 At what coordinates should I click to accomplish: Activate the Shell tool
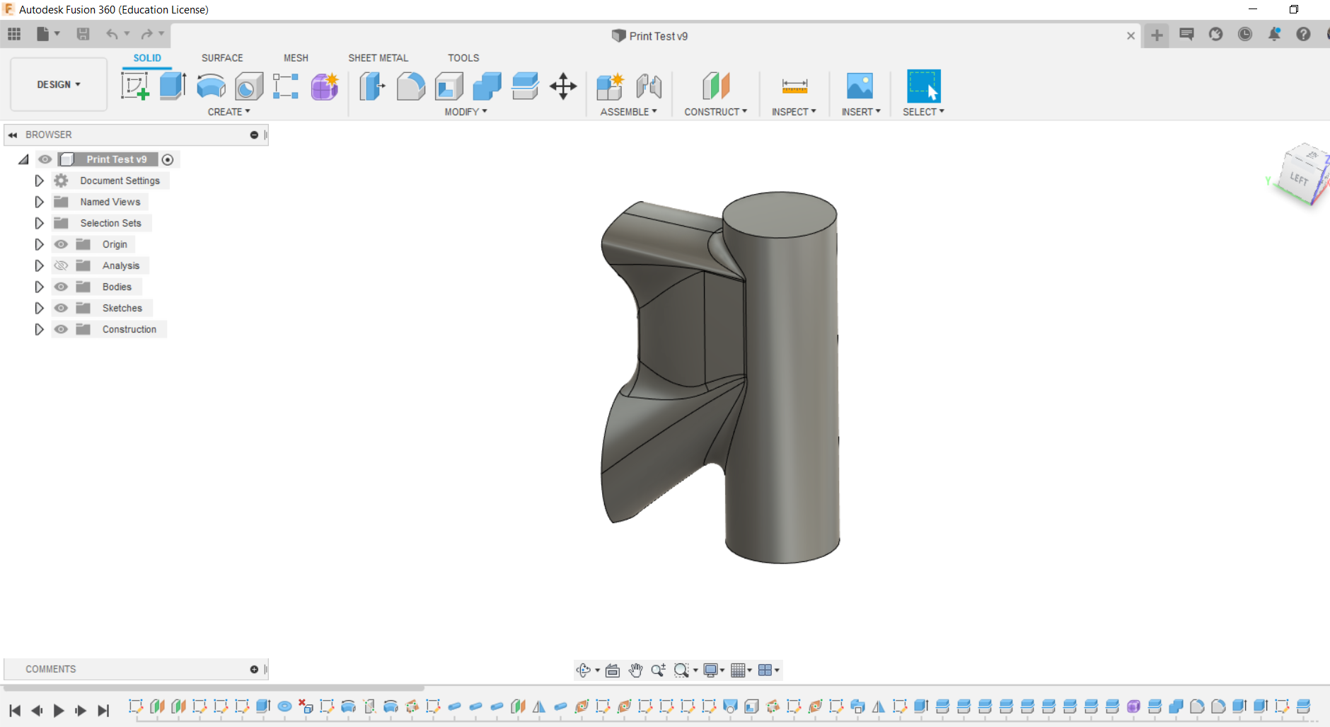pos(449,86)
